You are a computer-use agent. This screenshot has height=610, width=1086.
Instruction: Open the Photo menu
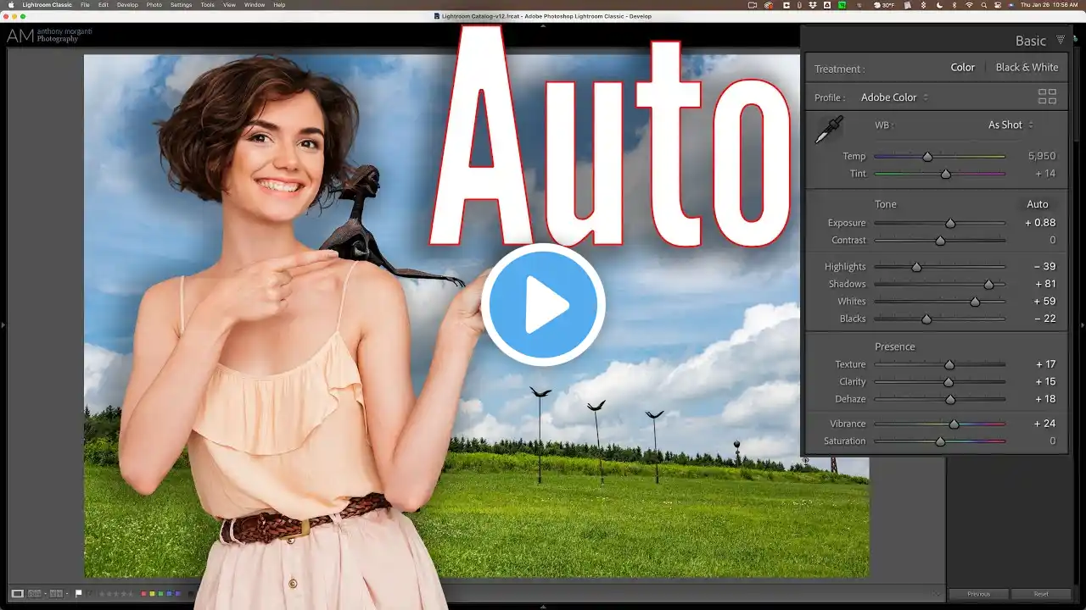(x=154, y=5)
